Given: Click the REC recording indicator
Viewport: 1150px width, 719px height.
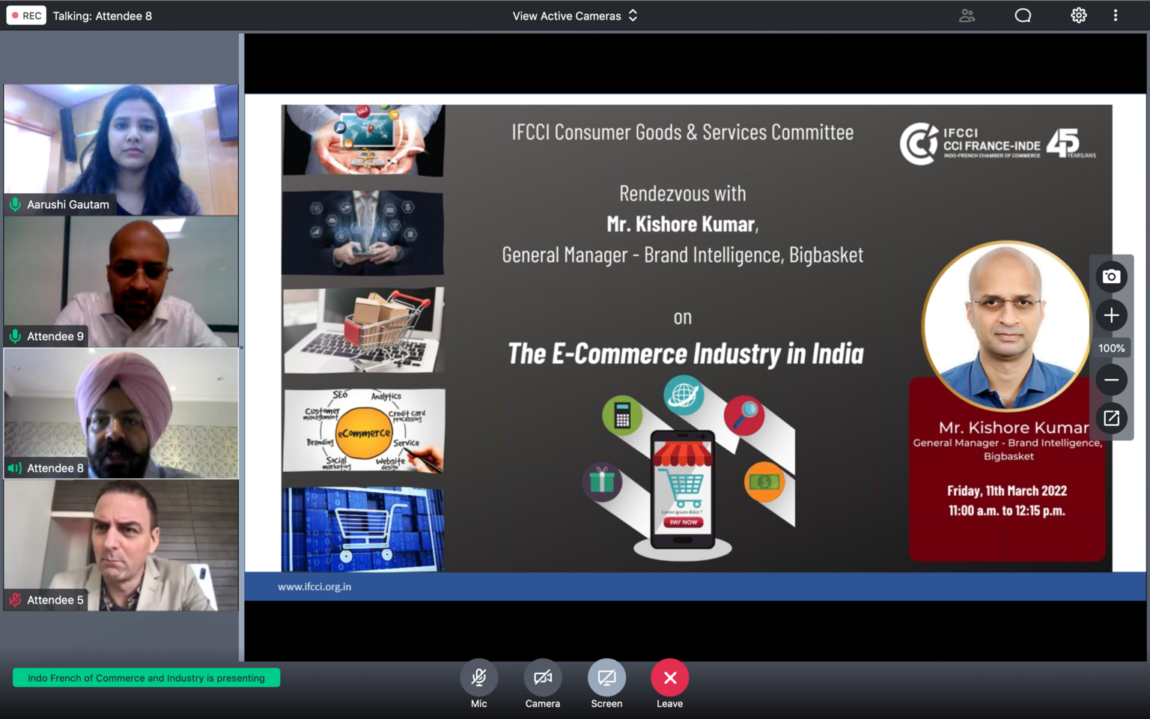Looking at the screenshot, I should tap(26, 16).
